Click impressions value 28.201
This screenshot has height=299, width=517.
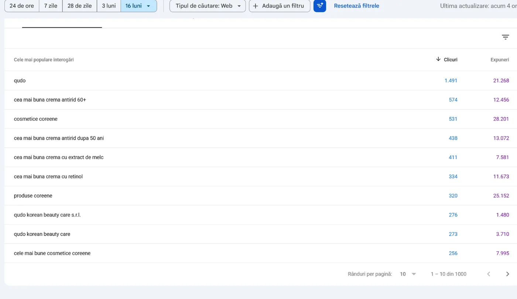point(501,119)
